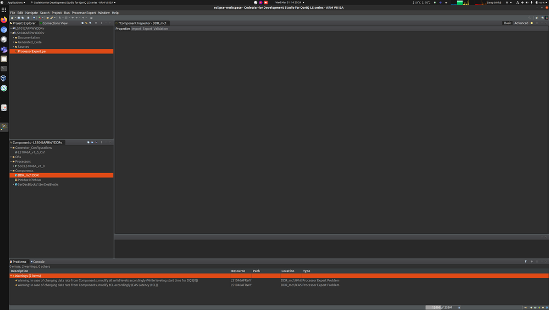Open the Chromium browser dock icon

pos(4,30)
